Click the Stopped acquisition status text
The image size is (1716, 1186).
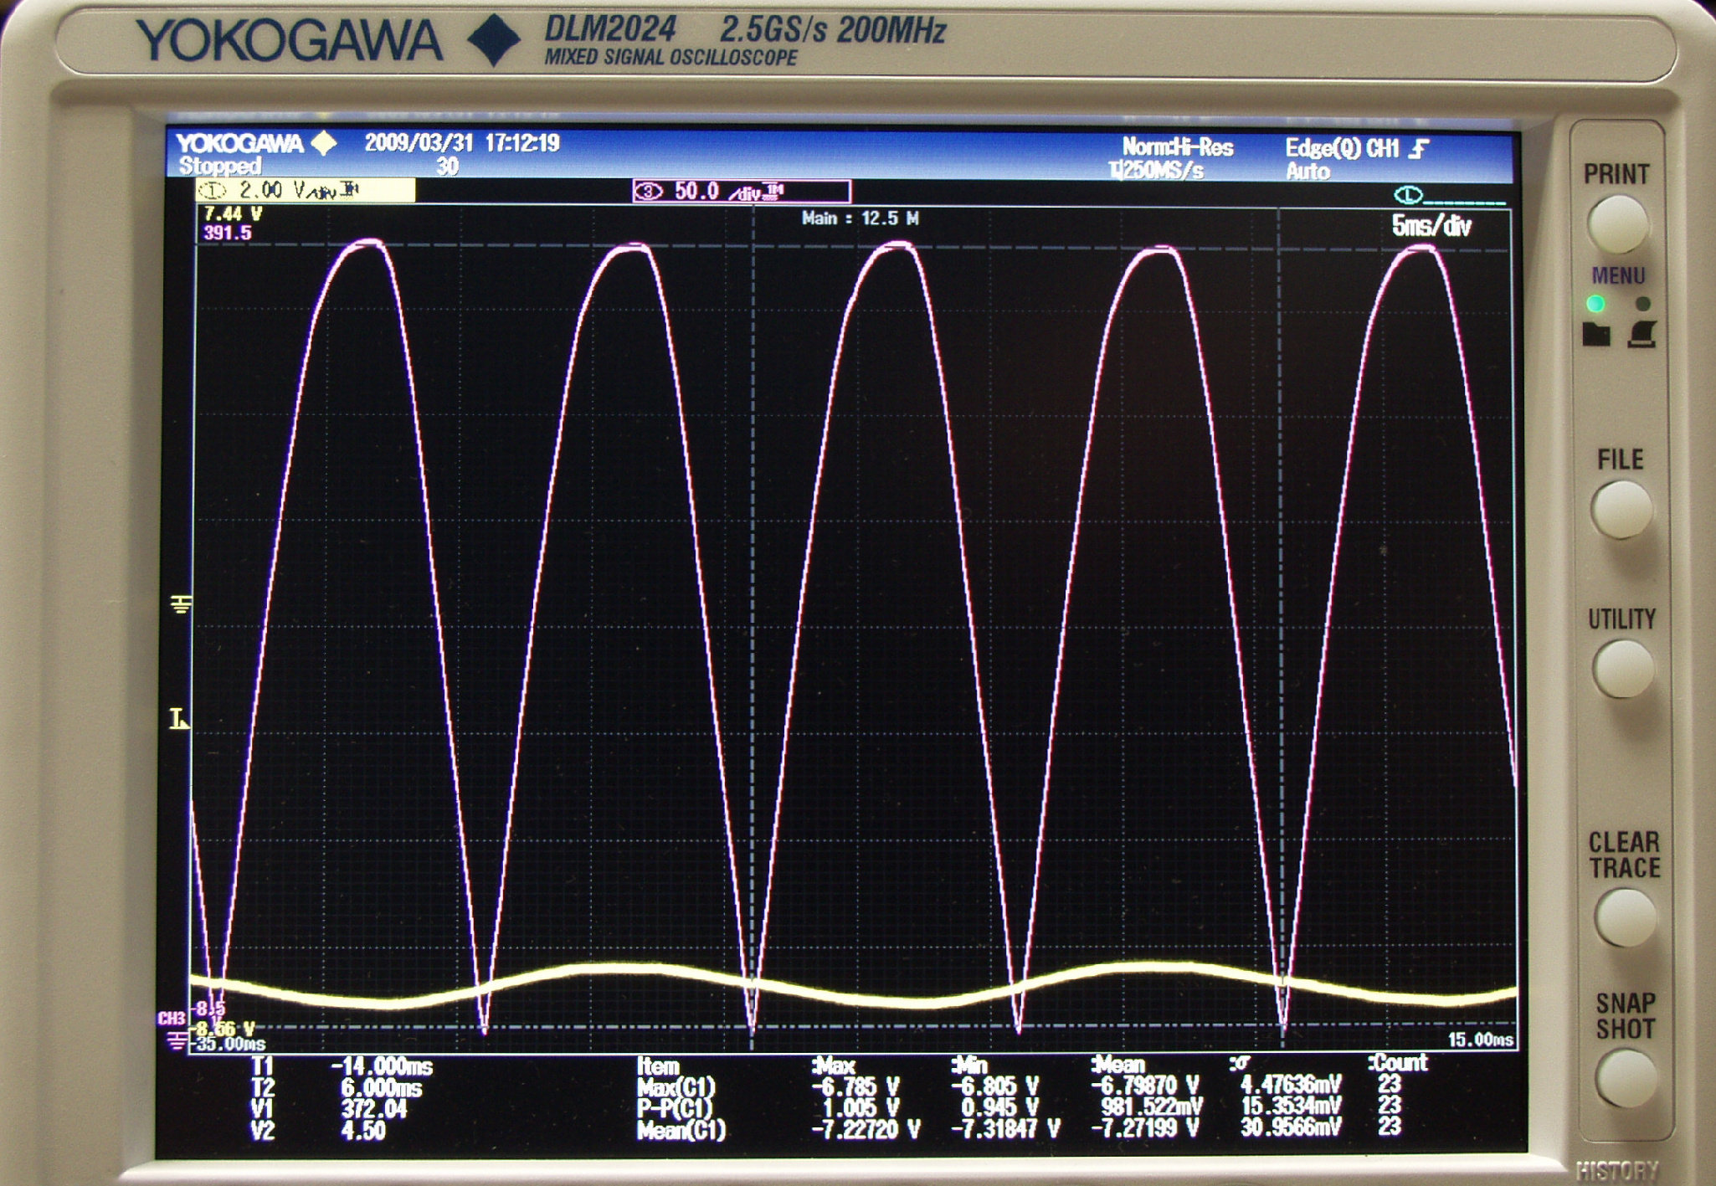click(219, 166)
